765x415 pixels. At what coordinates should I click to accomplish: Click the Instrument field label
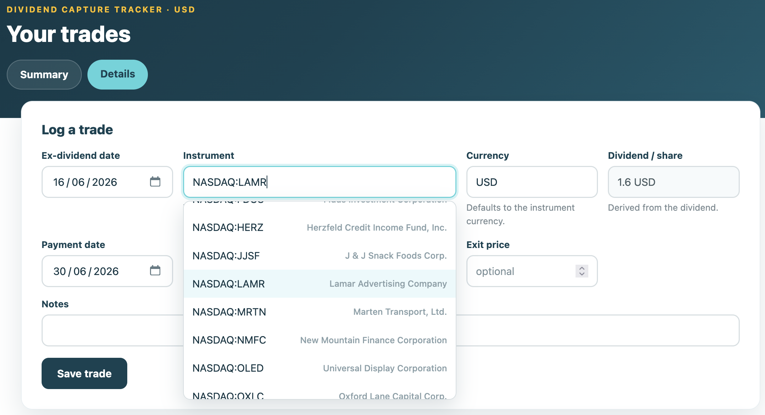208,156
